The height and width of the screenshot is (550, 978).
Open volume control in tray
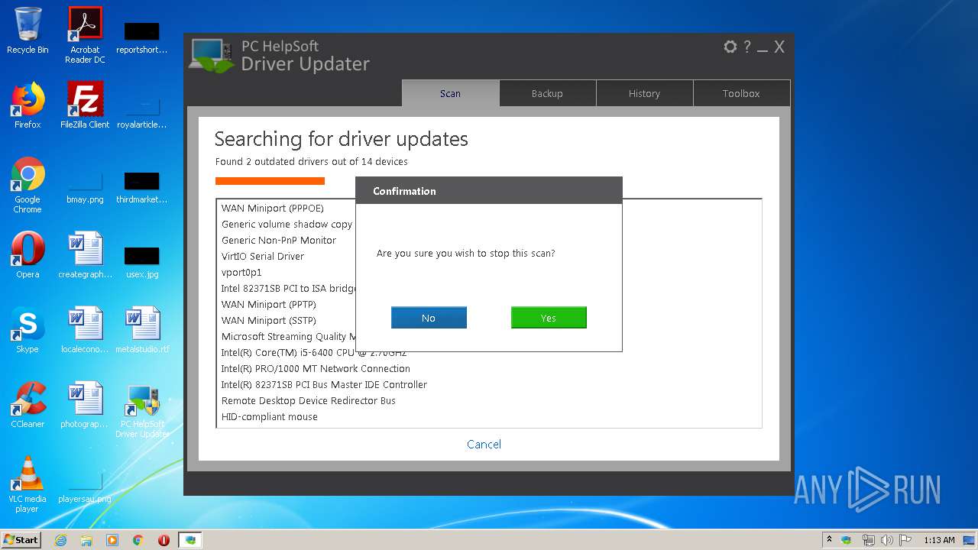tap(887, 540)
